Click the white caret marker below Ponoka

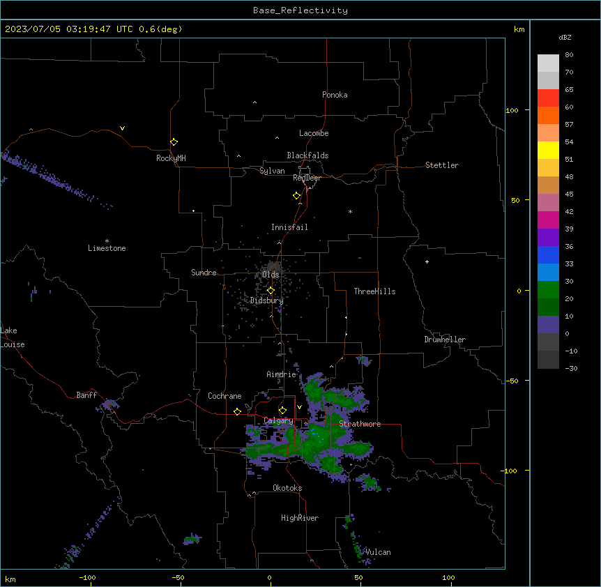255,102
